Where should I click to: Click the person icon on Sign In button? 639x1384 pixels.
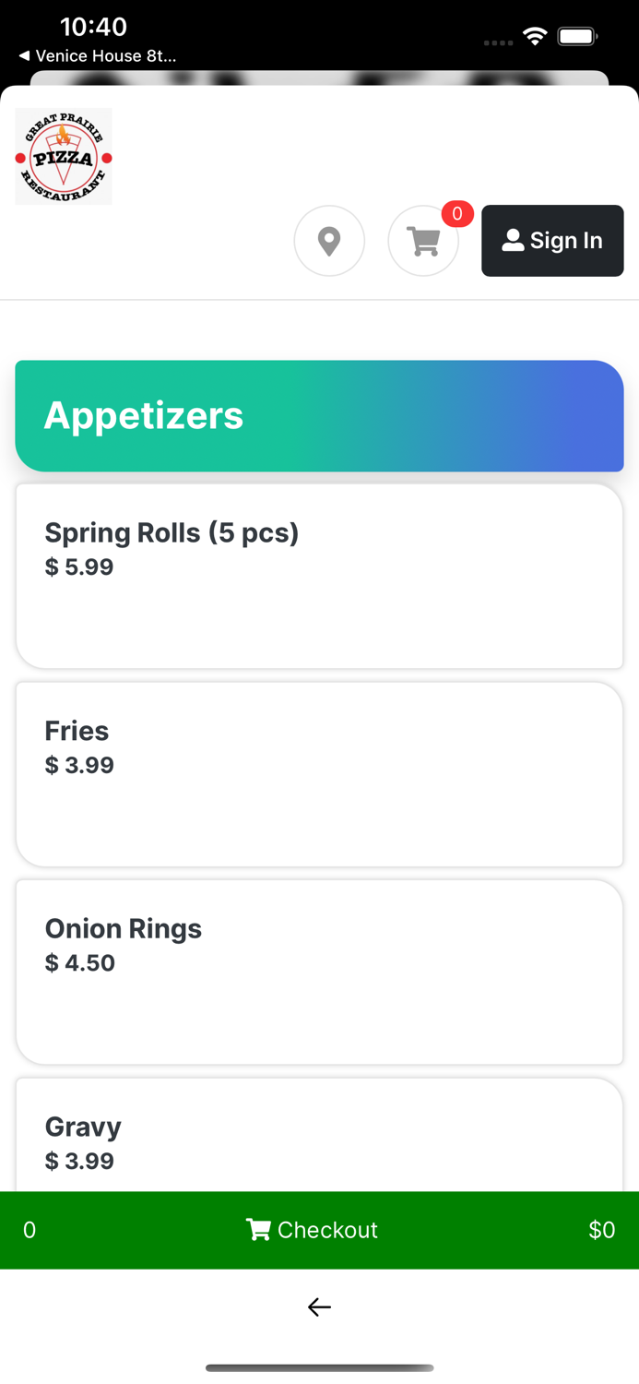513,241
